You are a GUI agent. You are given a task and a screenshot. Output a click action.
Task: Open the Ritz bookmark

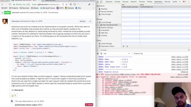(x=78, y=8)
